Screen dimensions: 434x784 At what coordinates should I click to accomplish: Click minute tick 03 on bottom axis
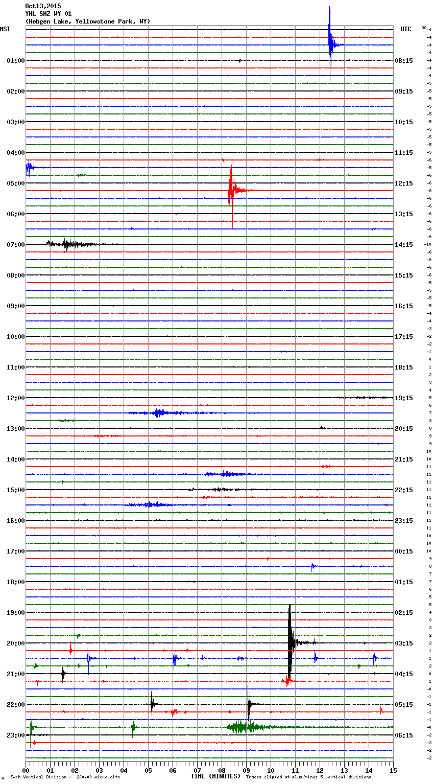click(99, 770)
